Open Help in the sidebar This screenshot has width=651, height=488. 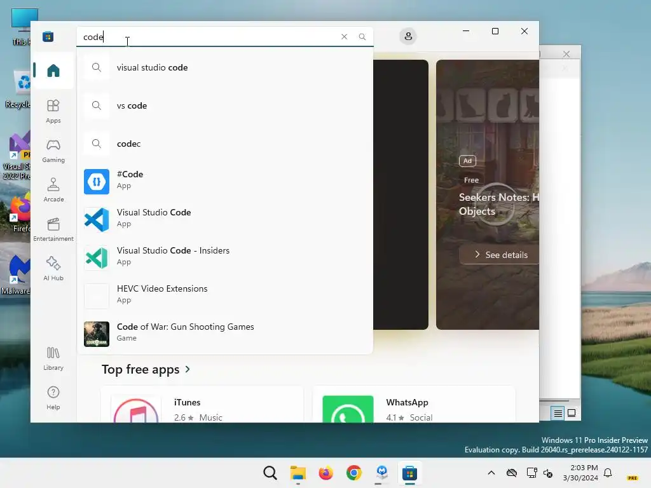tap(53, 398)
